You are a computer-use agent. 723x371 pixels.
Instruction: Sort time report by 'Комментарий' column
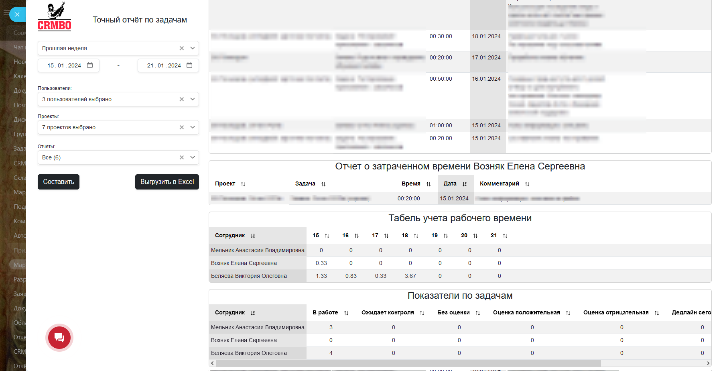[x=527, y=184]
